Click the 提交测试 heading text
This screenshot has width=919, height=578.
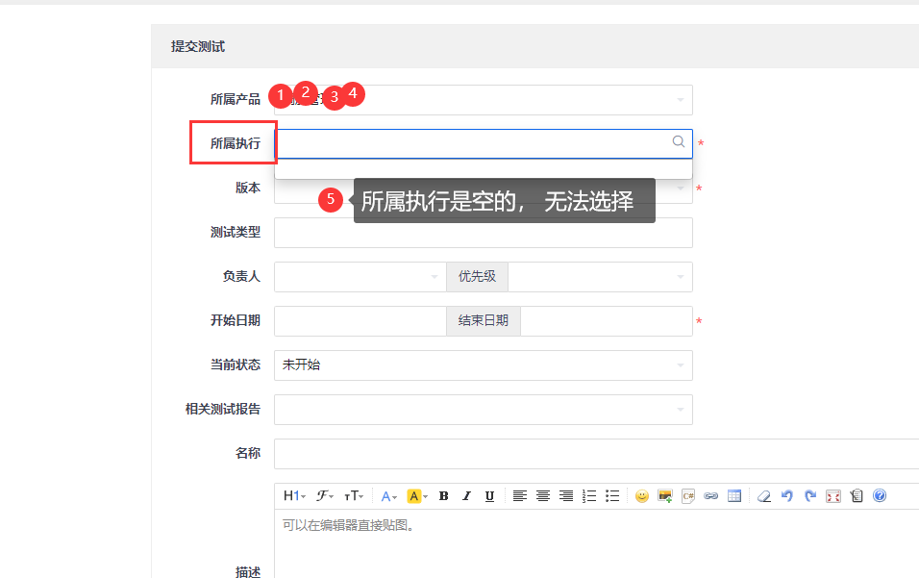197,46
